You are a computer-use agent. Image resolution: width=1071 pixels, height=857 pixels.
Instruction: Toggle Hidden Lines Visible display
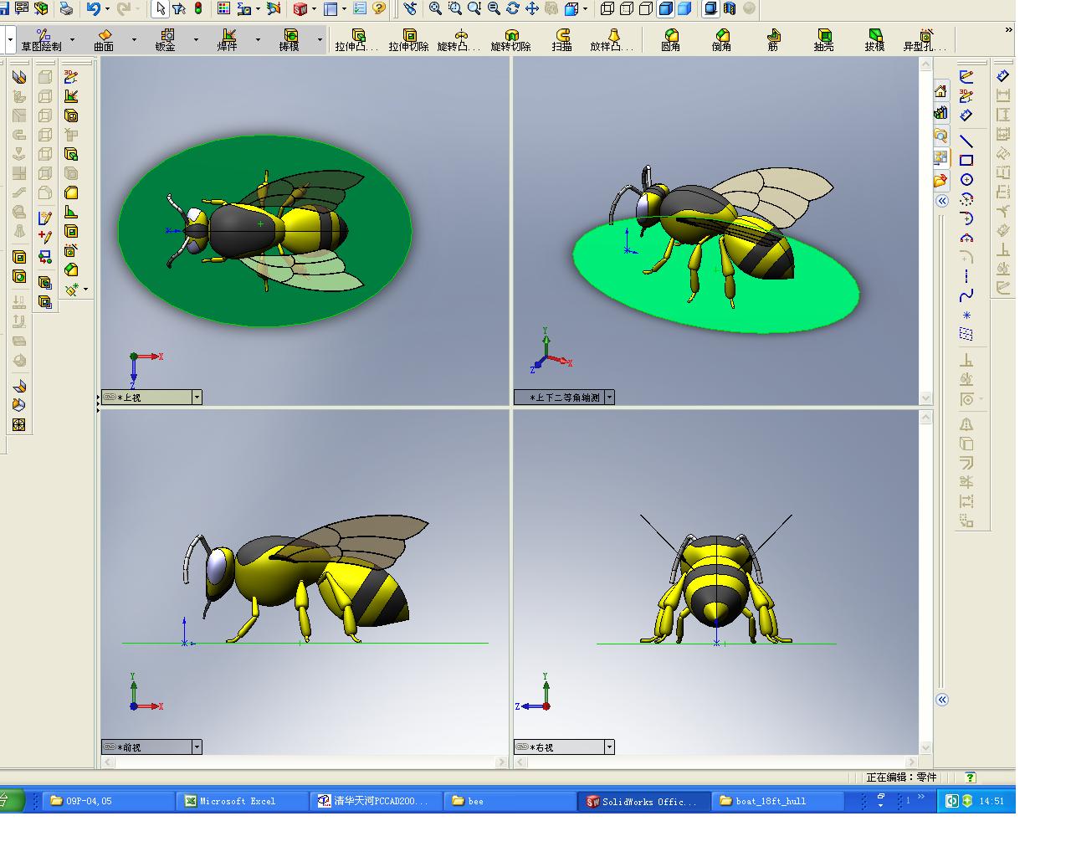click(x=627, y=9)
